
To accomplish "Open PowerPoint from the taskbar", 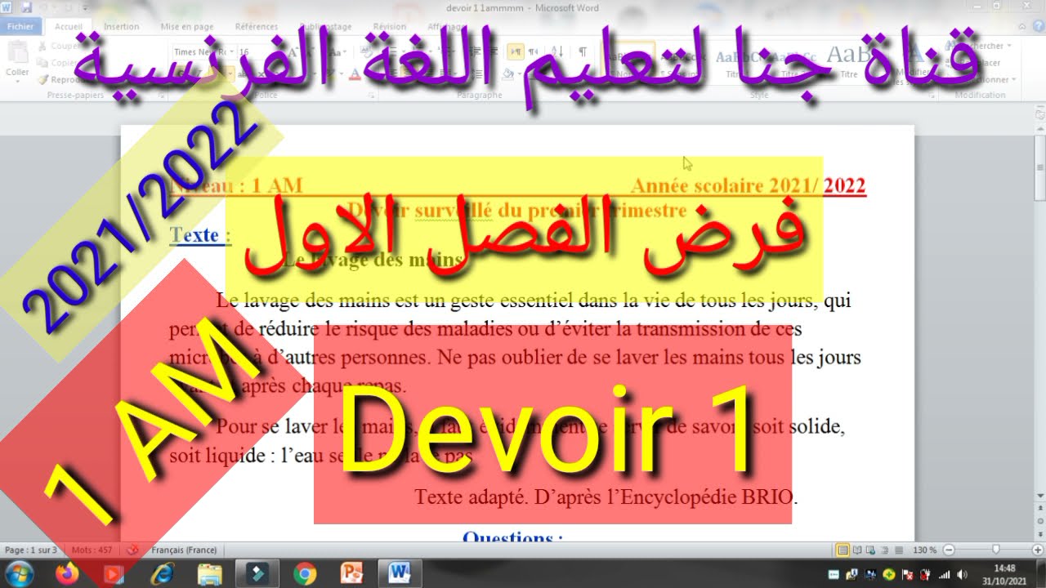I will (x=352, y=573).
